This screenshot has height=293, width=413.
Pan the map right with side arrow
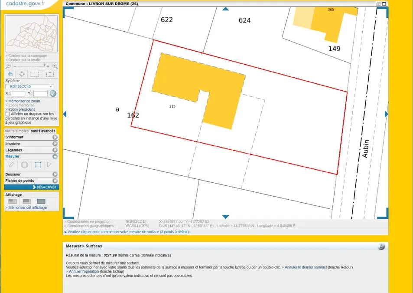pos(386,114)
